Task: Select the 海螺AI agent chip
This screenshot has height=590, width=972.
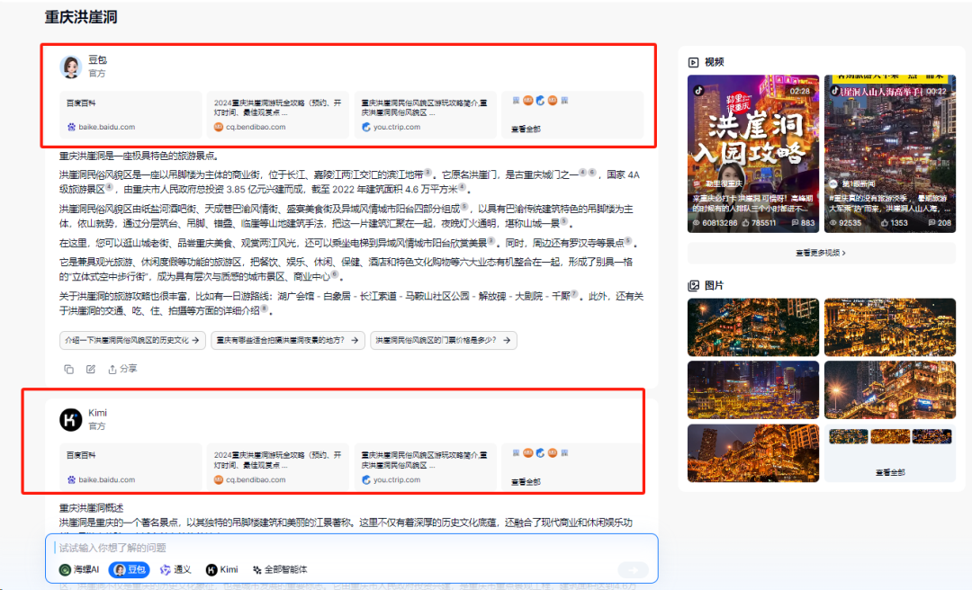Action: 79,569
